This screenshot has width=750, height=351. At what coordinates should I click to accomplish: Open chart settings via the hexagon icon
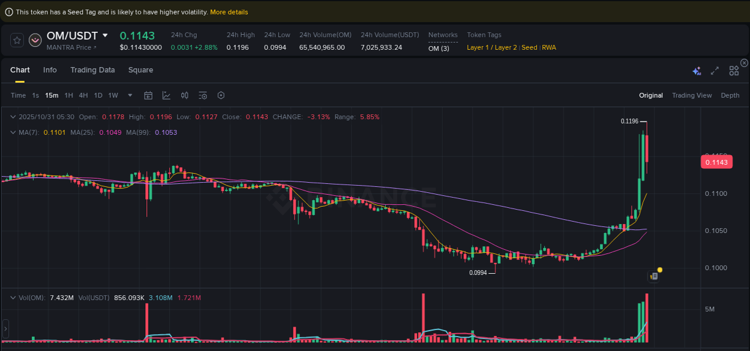pyautogui.click(x=221, y=95)
